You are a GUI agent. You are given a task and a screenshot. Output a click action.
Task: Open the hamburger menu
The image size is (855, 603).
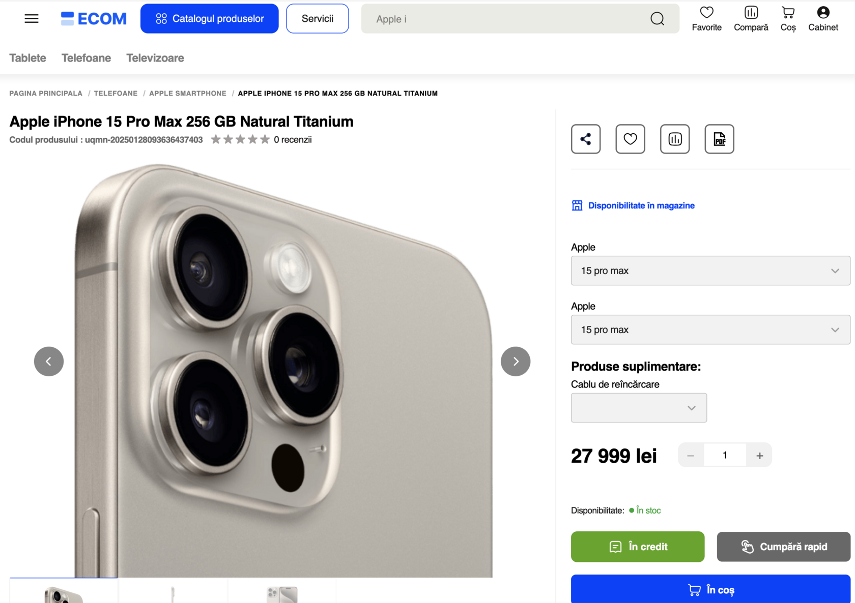(x=32, y=19)
